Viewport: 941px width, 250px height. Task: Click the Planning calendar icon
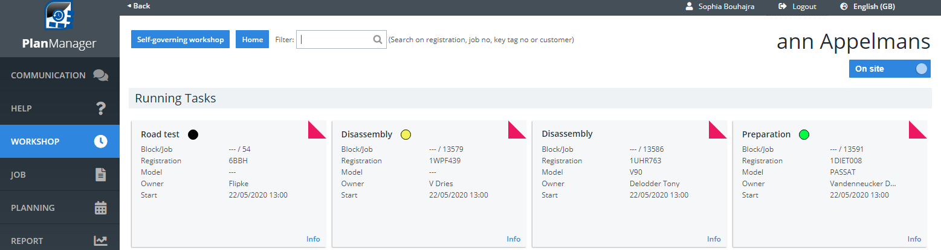coord(100,208)
